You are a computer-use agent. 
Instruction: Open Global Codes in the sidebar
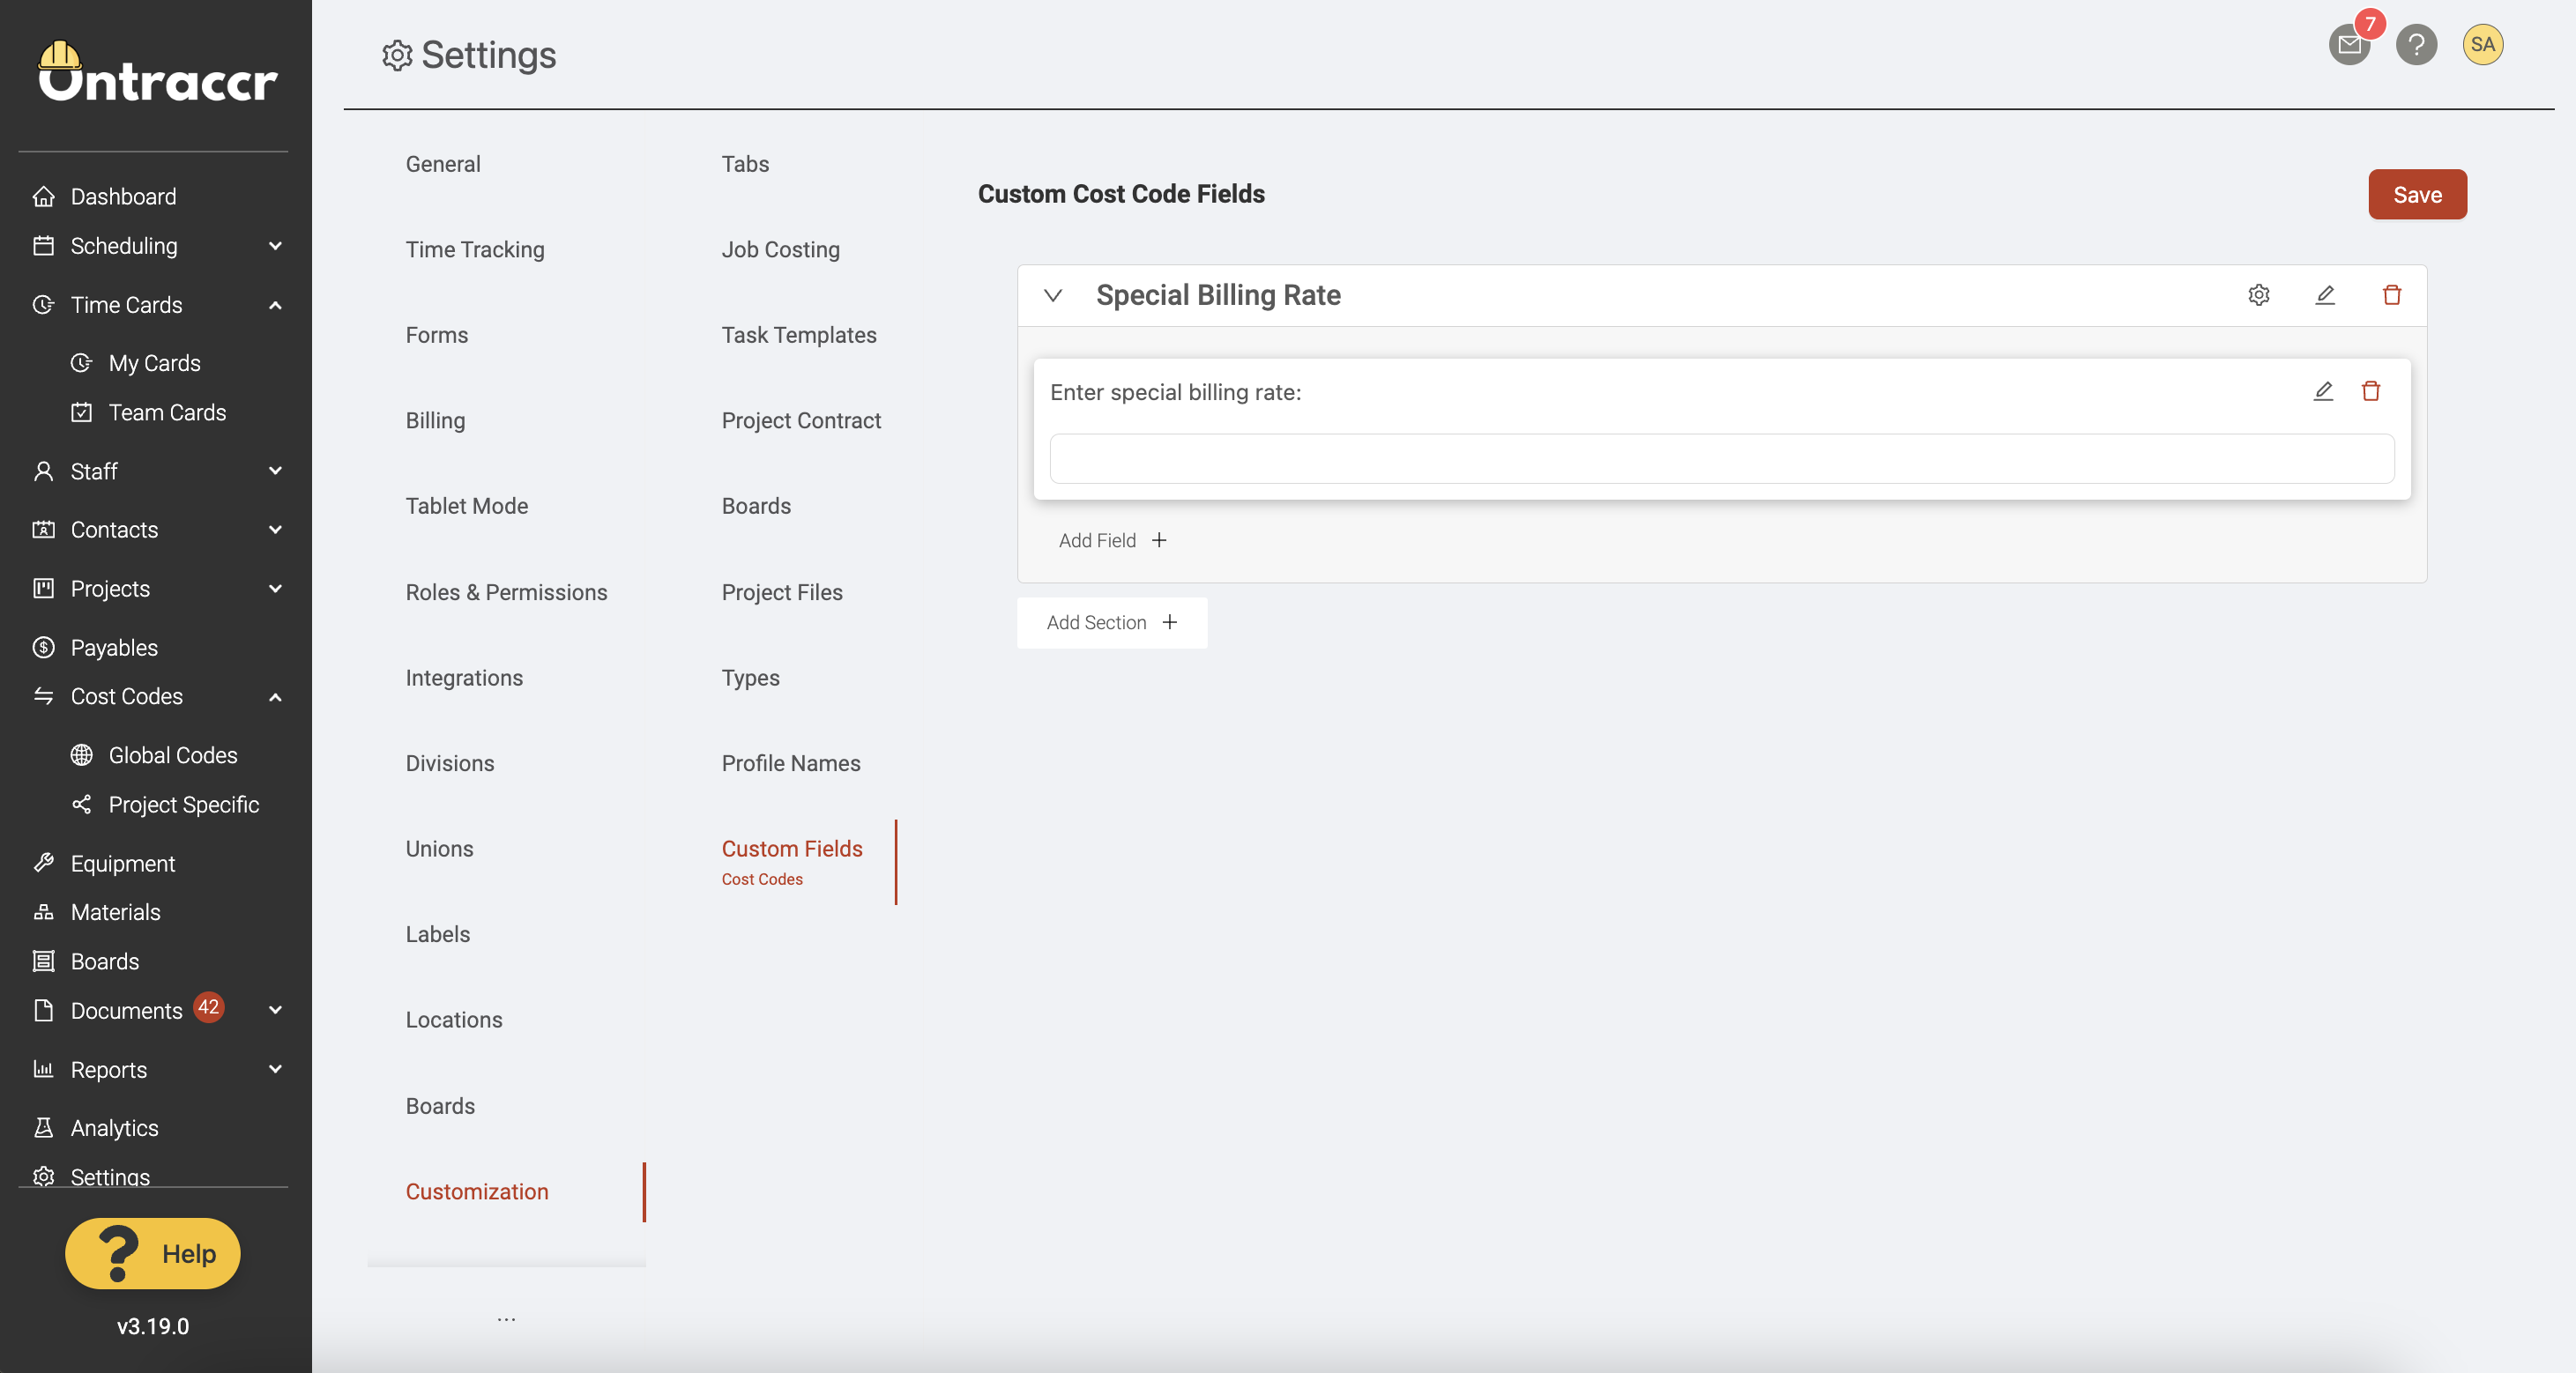[173, 755]
